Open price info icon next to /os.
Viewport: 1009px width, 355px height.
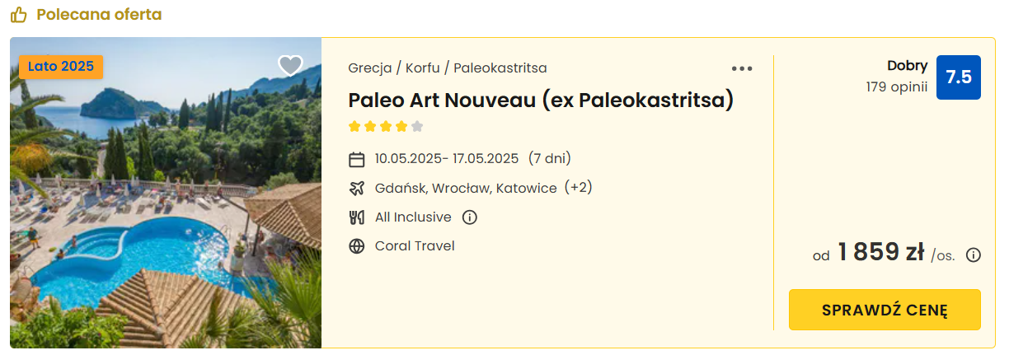(973, 255)
